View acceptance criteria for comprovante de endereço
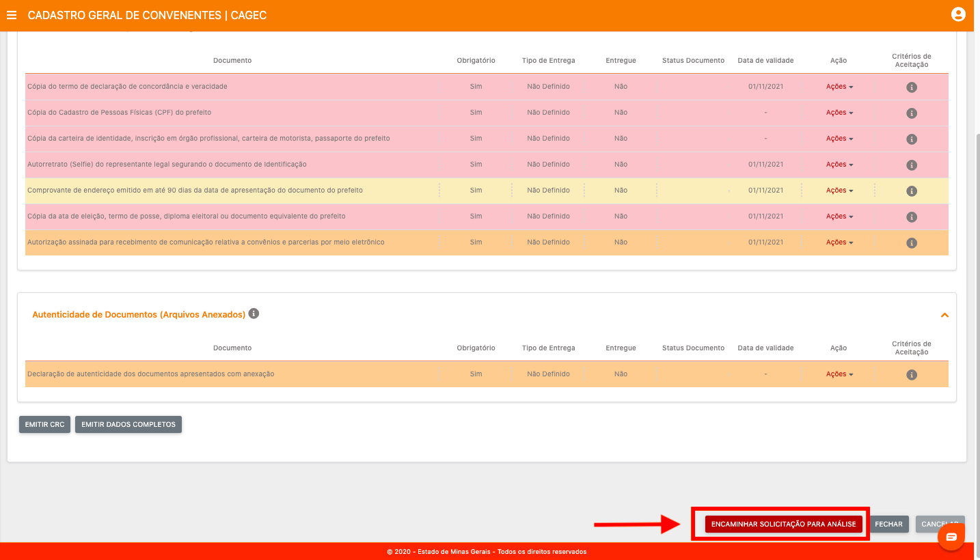This screenshot has height=560, width=980. pos(911,191)
